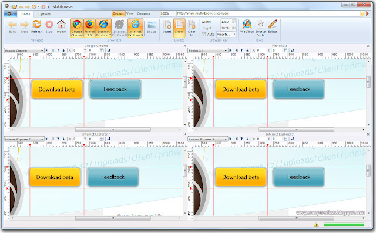This screenshot has height=233, width=376.
Task: Close the Internet Explorer 7 pane
Action: point(184,134)
